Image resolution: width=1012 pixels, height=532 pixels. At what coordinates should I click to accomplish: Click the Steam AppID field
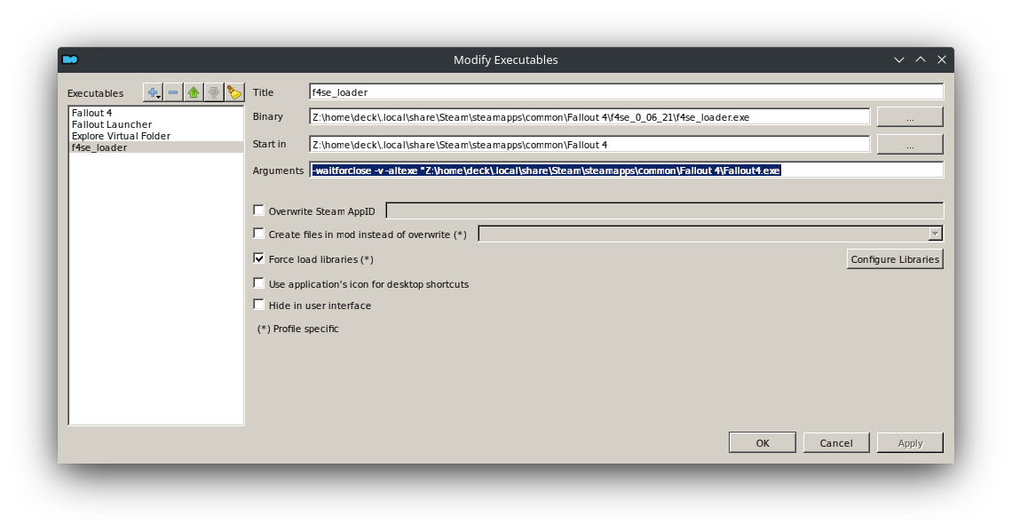click(665, 210)
